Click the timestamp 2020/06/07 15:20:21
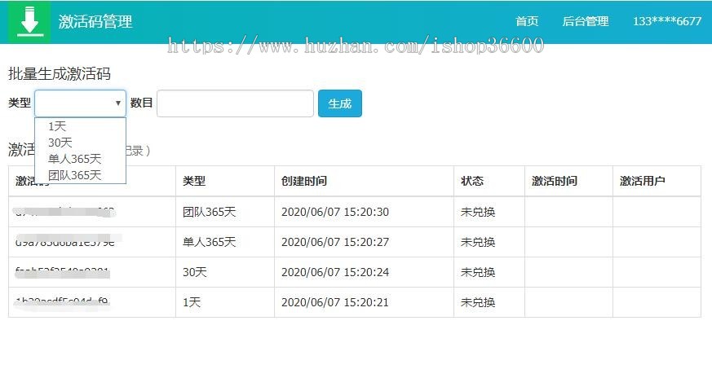This screenshot has height=391, width=712. (335, 302)
